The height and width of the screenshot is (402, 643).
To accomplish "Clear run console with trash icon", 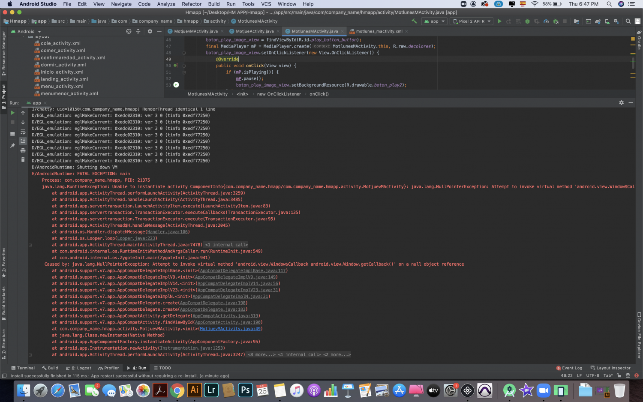I will 23,160.
